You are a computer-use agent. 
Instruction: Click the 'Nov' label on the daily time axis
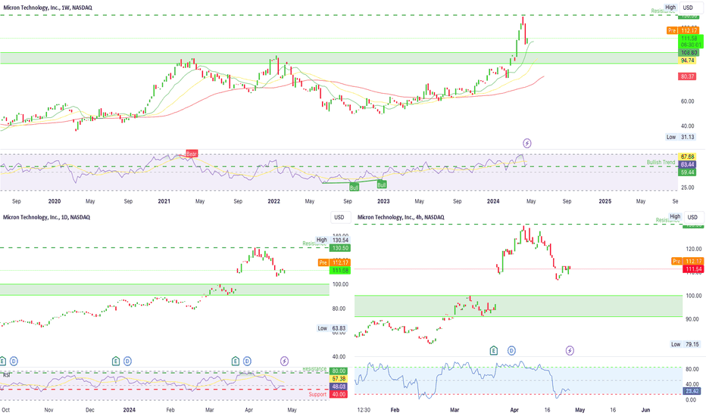(48, 410)
